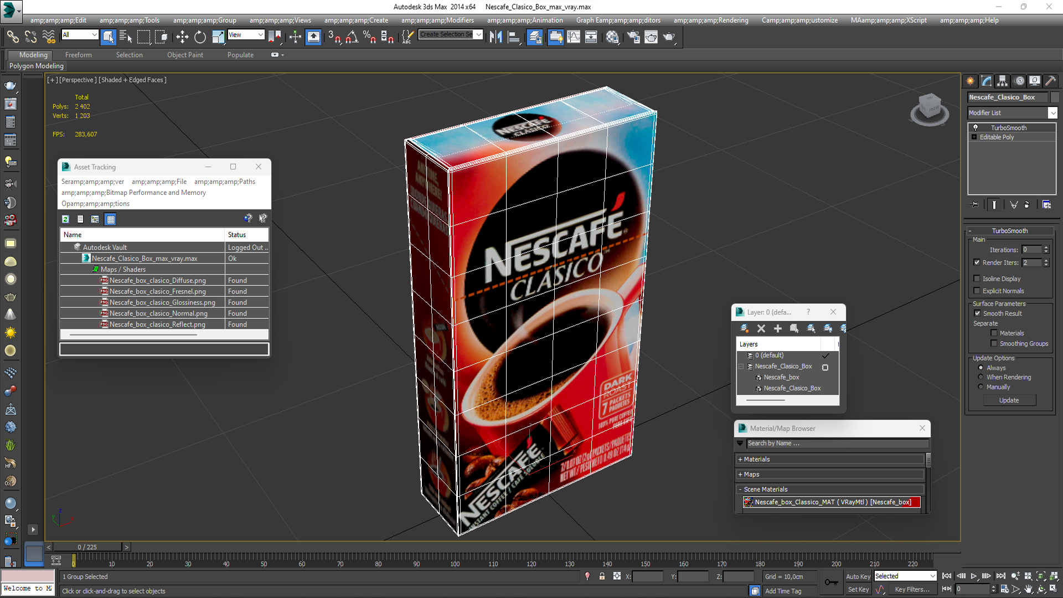Expand the Maps group in browser
The width and height of the screenshot is (1063, 598).
pyautogui.click(x=740, y=475)
